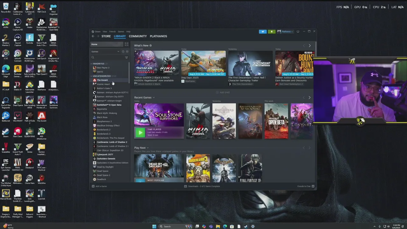
Task: Open the Final Fantasy XV cover thumbnail
Action: click(x=250, y=169)
